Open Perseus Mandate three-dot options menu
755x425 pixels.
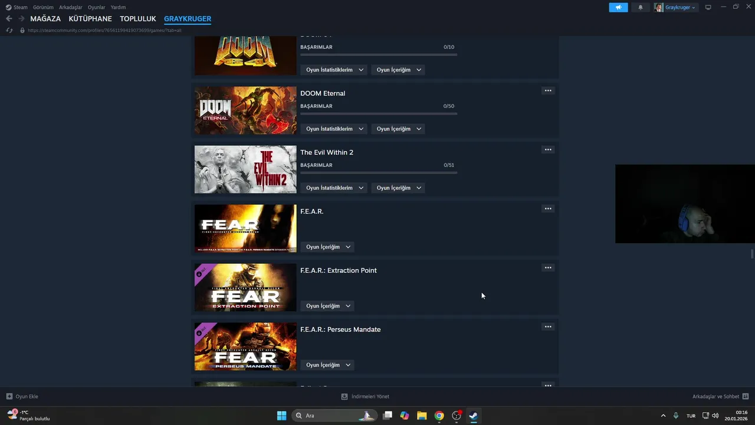pyautogui.click(x=548, y=326)
